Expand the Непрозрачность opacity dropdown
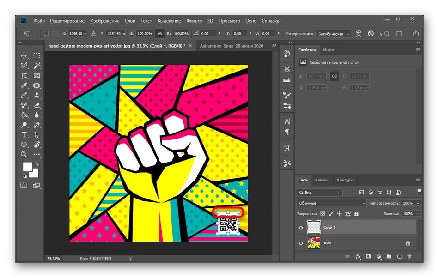This screenshot has height=278, width=439. pyautogui.click(x=417, y=204)
